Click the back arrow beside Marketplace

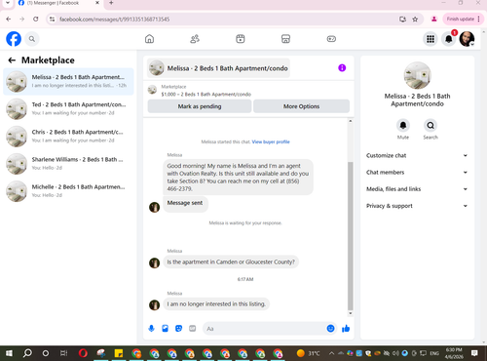12,60
